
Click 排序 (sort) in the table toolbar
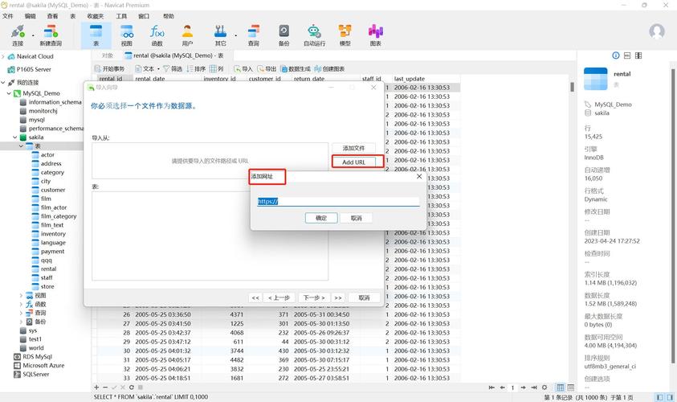(196, 68)
